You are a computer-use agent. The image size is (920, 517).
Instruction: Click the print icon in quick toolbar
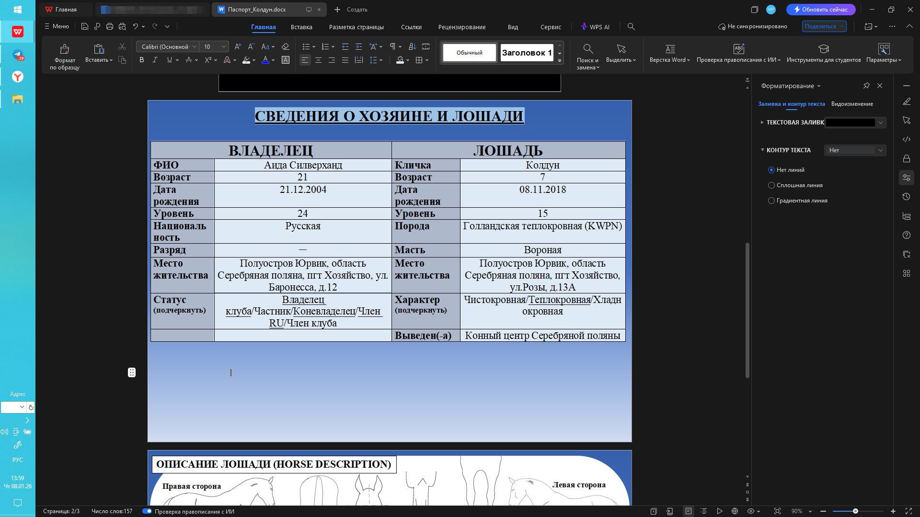pos(110,26)
